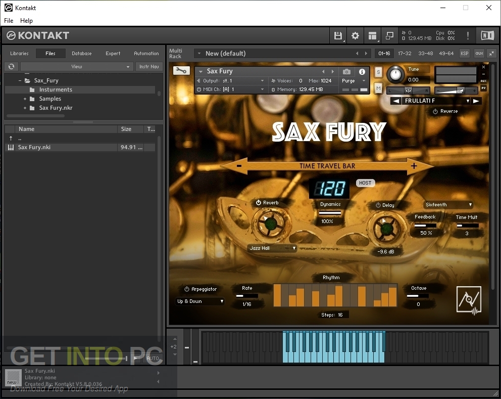Viewport: 501px width, 399px height.
Task: Close the Sax Fury instrument (x)
Action: [483, 67]
